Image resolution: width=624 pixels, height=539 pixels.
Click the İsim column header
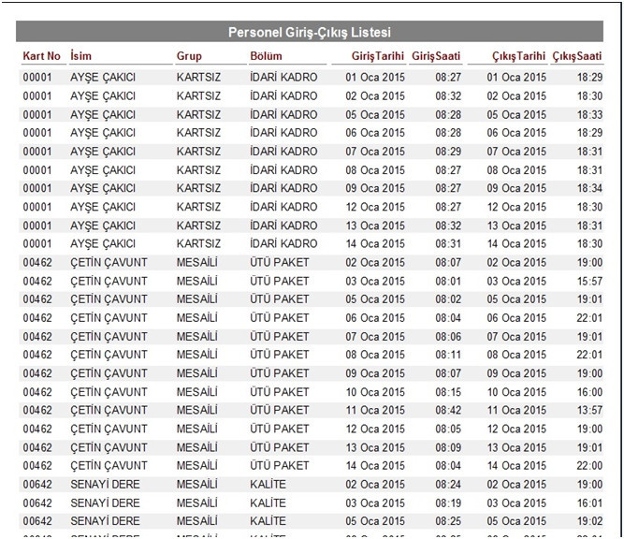click(x=81, y=56)
